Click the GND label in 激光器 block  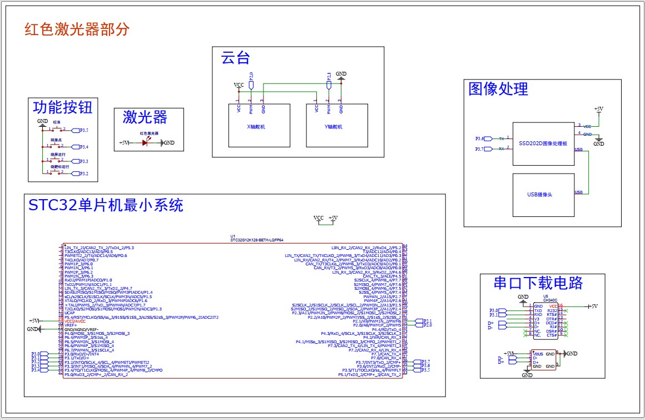coord(169,143)
